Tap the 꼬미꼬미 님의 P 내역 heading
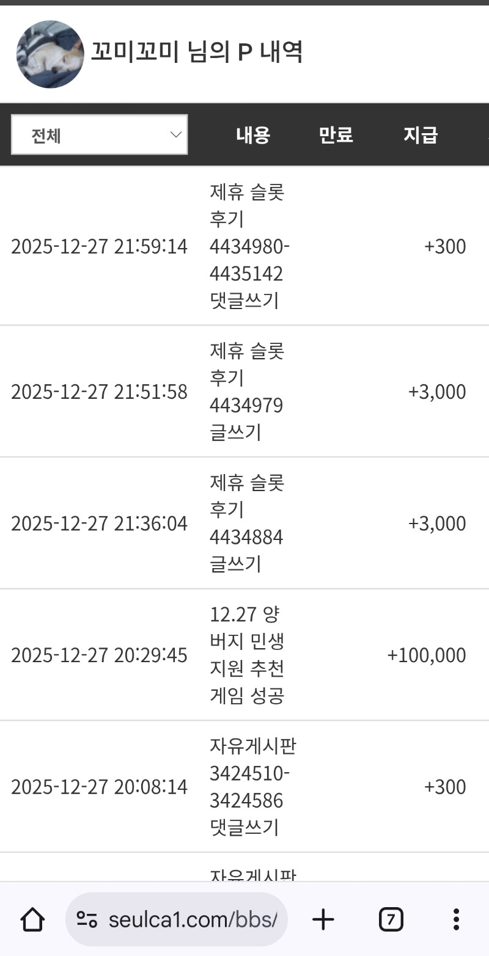Screen dimensions: 489x956 [196, 53]
